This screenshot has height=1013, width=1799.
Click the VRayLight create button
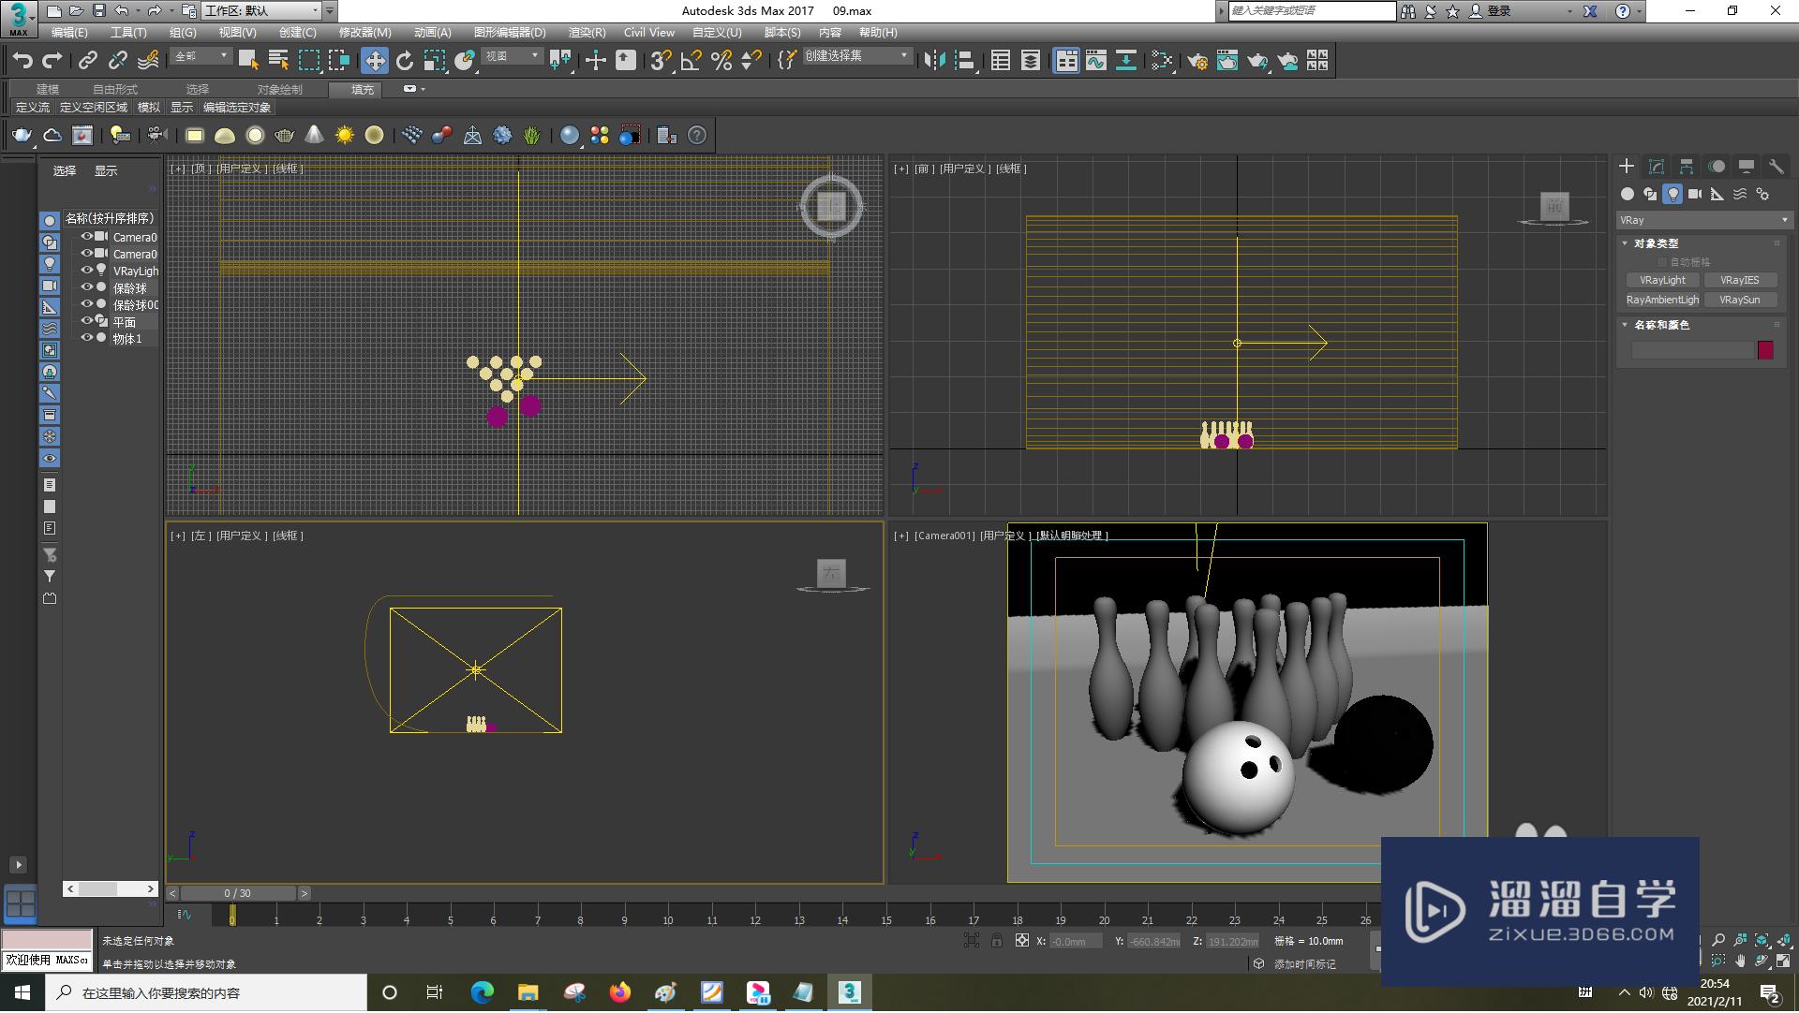[1662, 280]
